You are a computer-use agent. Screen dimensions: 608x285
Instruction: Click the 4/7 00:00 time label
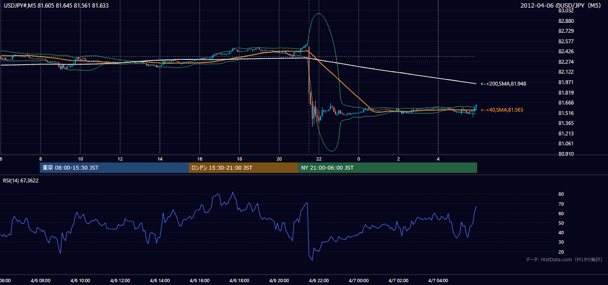(x=359, y=281)
